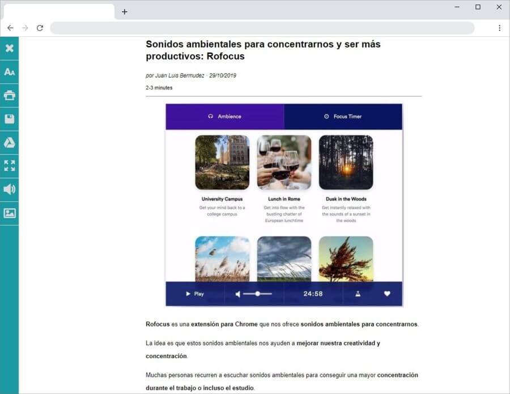Maximize the browser window

pyautogui.click(x=478, y=7)
